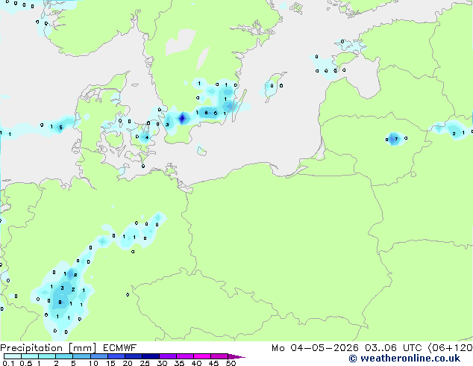Click the 15–20 mm legend color swatch
The height and width of the screenshot is (366, 473).
[116, 356]
